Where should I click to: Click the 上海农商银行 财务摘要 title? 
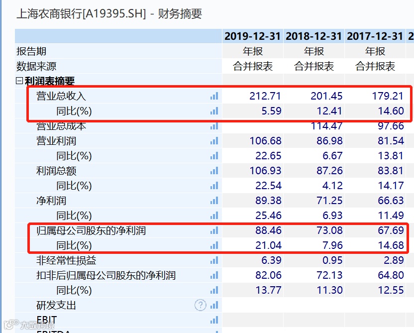pyautogui.click(x=109, y=14)
